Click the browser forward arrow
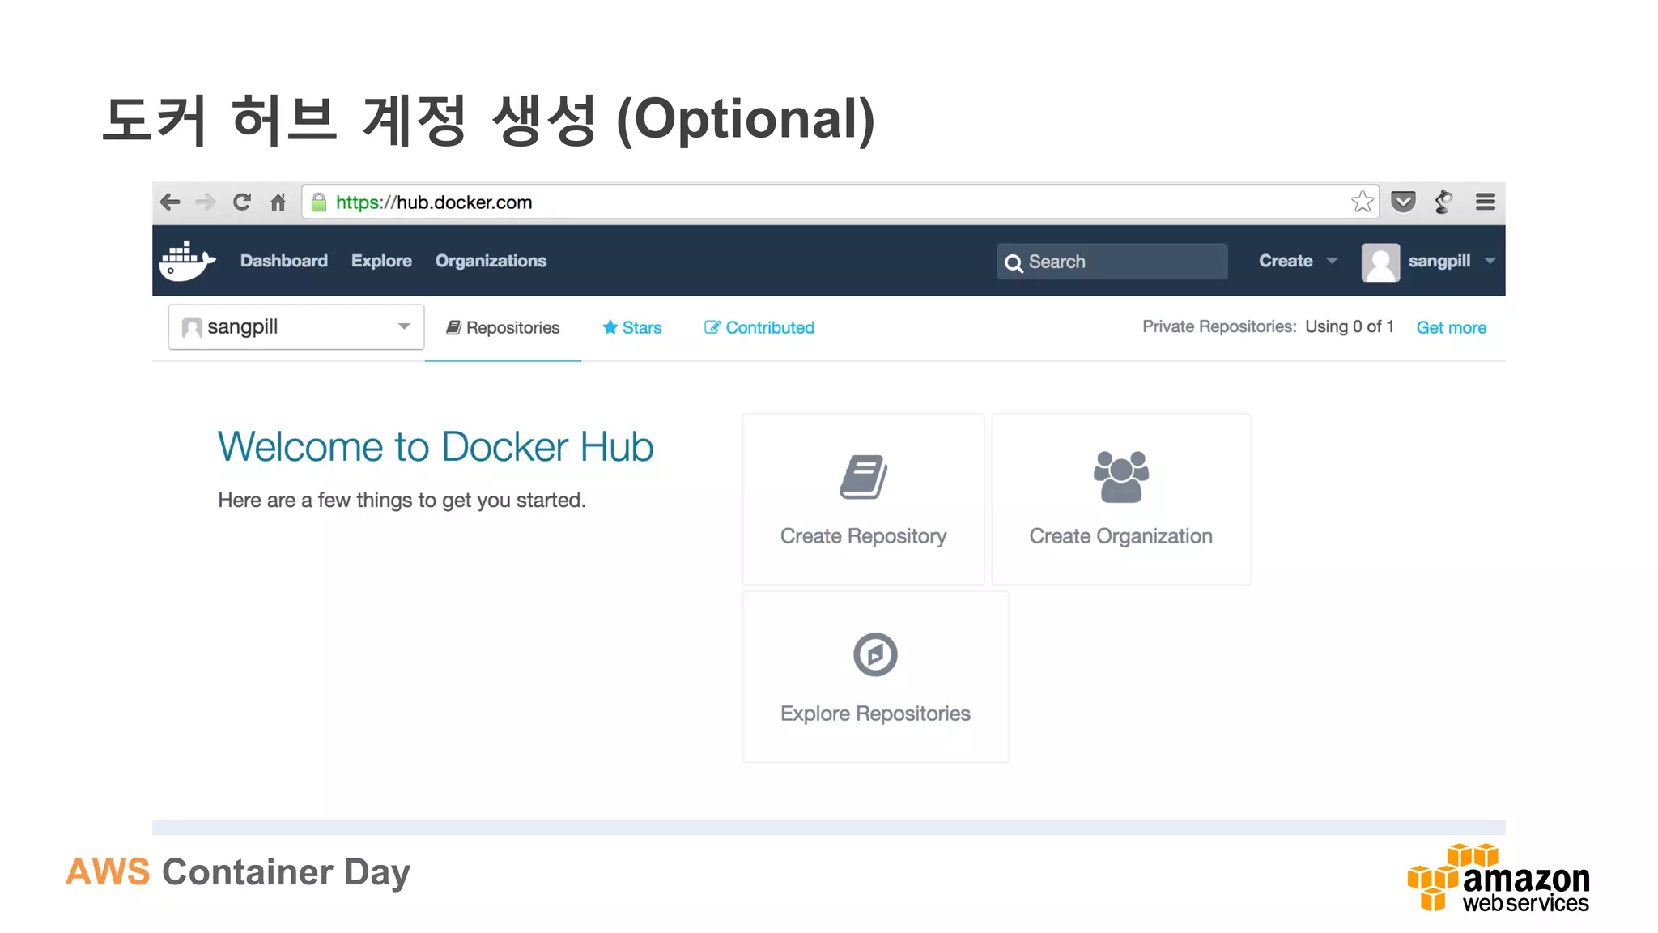 point(206,202)
